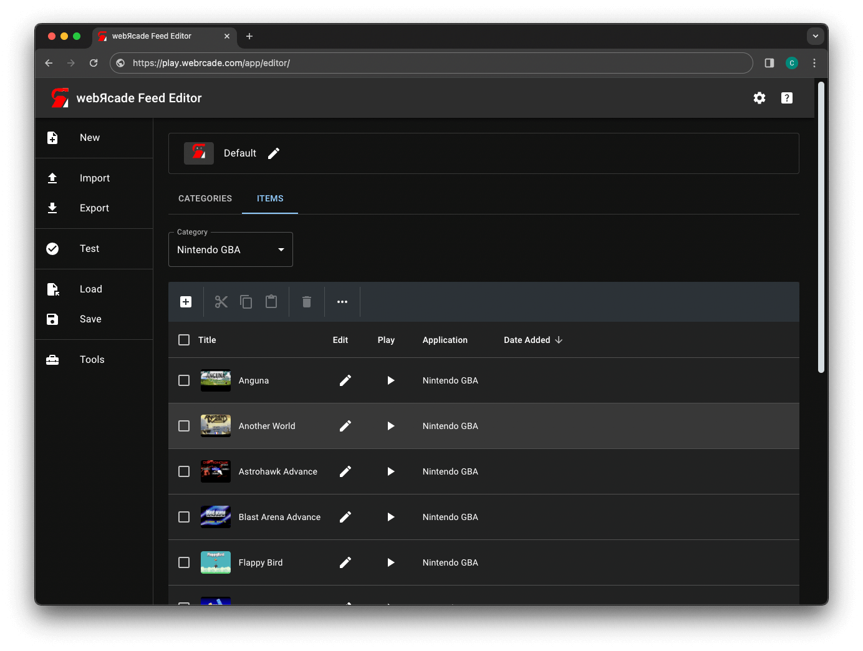Edit the Another World item

(345, 426)
